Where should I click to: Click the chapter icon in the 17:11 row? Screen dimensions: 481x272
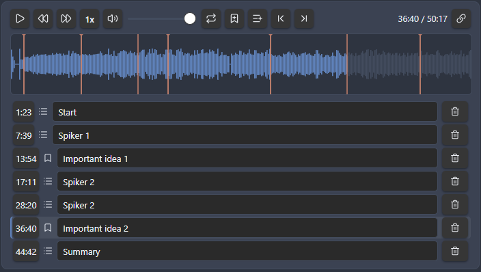tap(48, 181)
